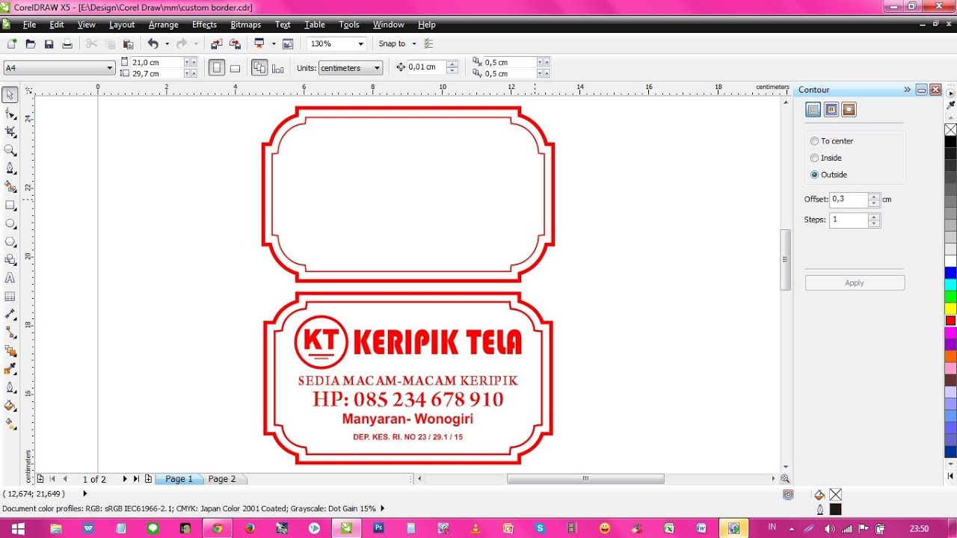Screen dimensions: 957x538
Task: Jump to last page arrow
Action: point(136,479)
